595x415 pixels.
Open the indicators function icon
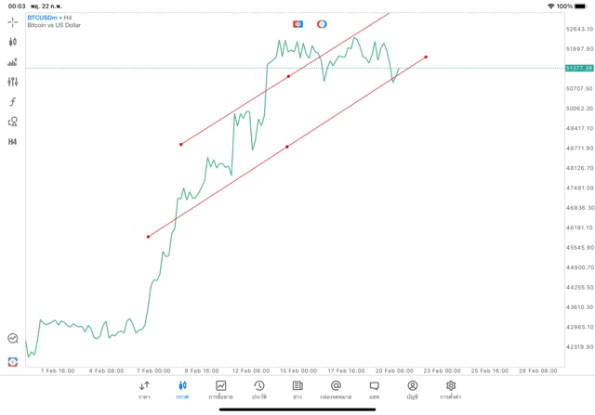pyautogui.click(x=13, y=102)
